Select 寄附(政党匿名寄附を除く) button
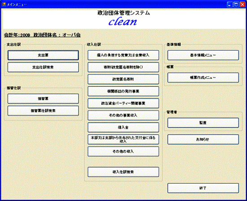 123,67
